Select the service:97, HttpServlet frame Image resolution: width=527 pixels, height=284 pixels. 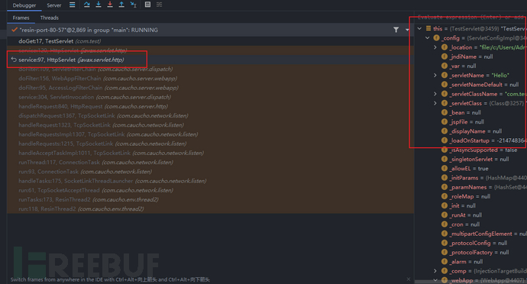210,60
